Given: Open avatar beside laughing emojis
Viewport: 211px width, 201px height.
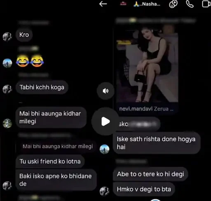Looking at the screenshot, I should (x=7, y=63).
